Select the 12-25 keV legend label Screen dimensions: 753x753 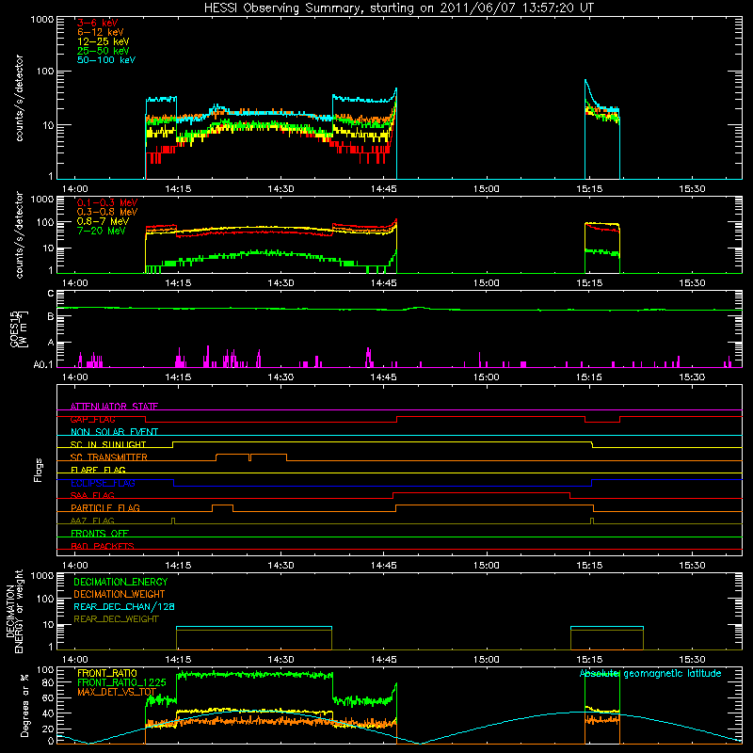point(104,41)
